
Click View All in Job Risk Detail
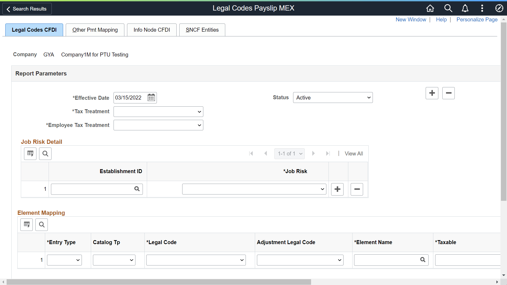point(354,153)
